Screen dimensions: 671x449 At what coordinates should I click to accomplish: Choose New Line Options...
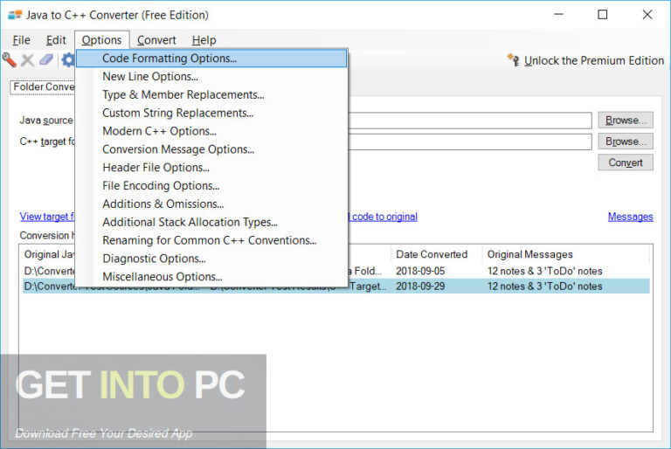click(211, 77)
